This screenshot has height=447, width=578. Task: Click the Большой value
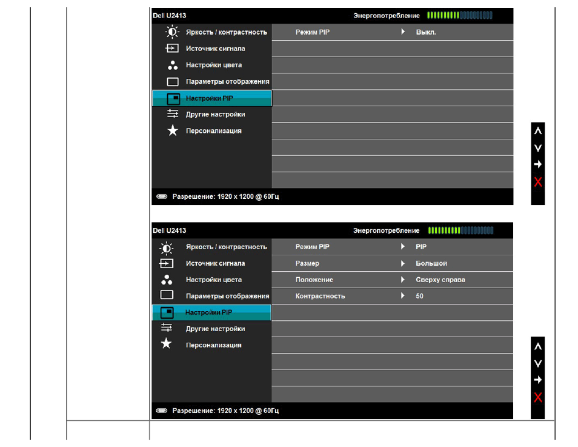coord(431,263)
